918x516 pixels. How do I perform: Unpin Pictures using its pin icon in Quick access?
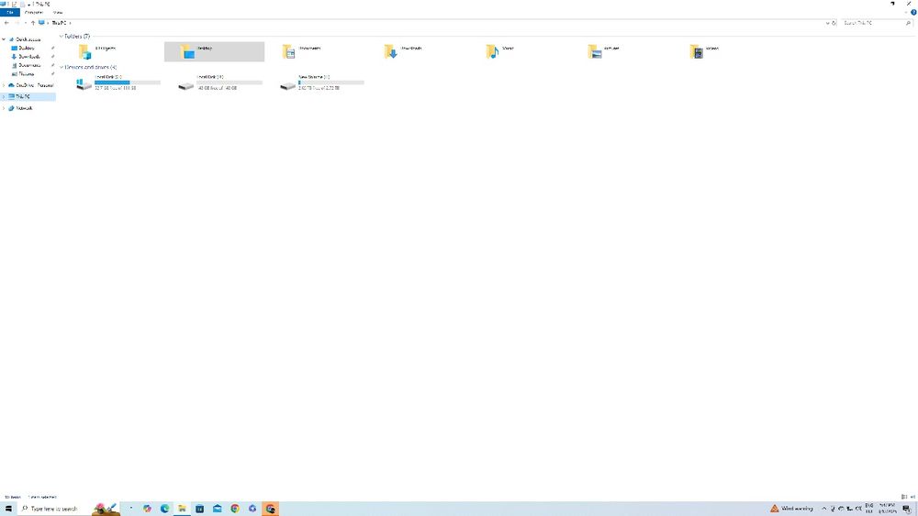click(52, 74)
